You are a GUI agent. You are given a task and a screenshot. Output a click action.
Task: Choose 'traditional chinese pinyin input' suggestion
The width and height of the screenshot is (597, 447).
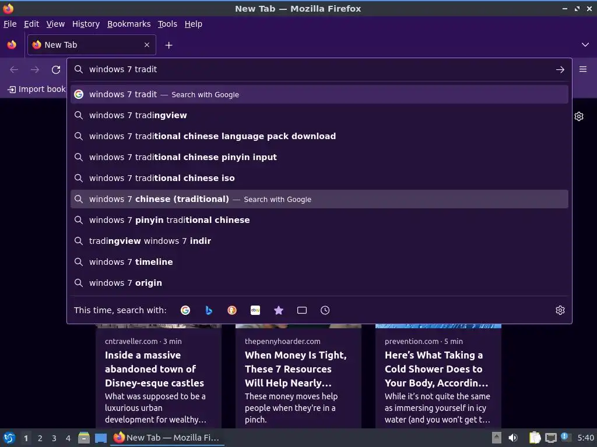pyautogui.click(x=319, y=157)
